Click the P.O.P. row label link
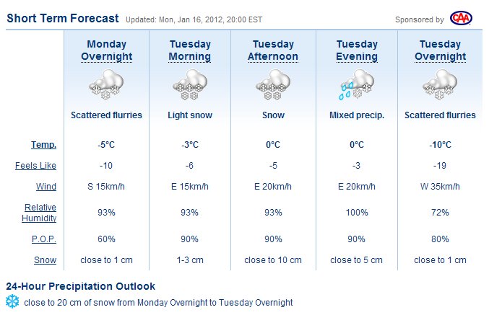 pos(43,239)
